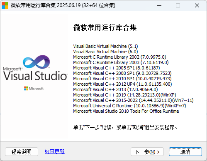Click the disabled maximize button

(x=178, y=5)
